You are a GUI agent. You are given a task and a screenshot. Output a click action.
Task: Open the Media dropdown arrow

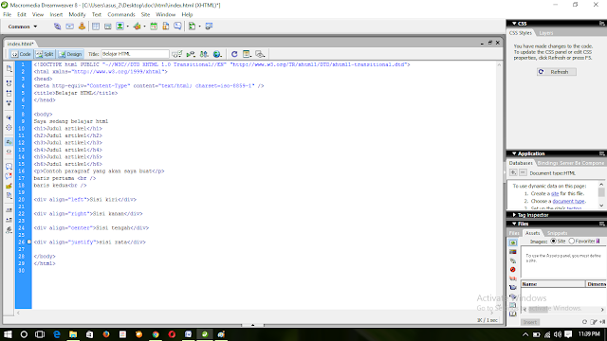144,27
